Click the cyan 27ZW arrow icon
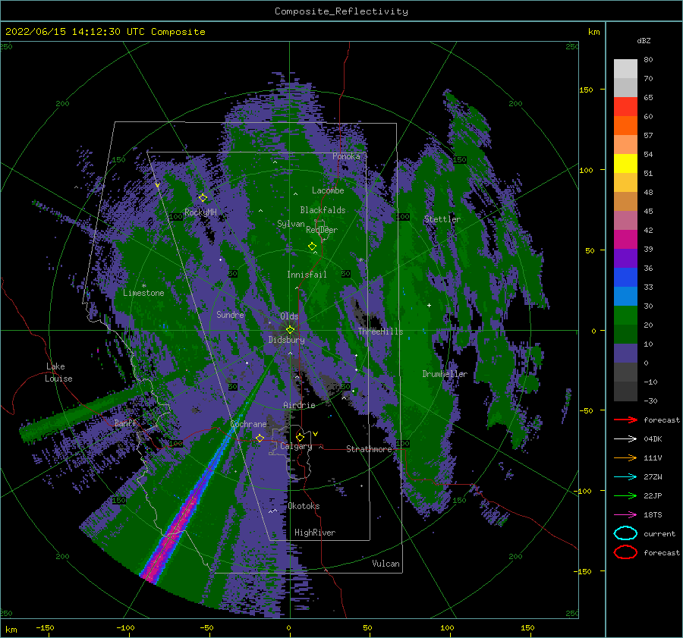The width and height of the screenshot is (683, 638). (x=625, y=477)
